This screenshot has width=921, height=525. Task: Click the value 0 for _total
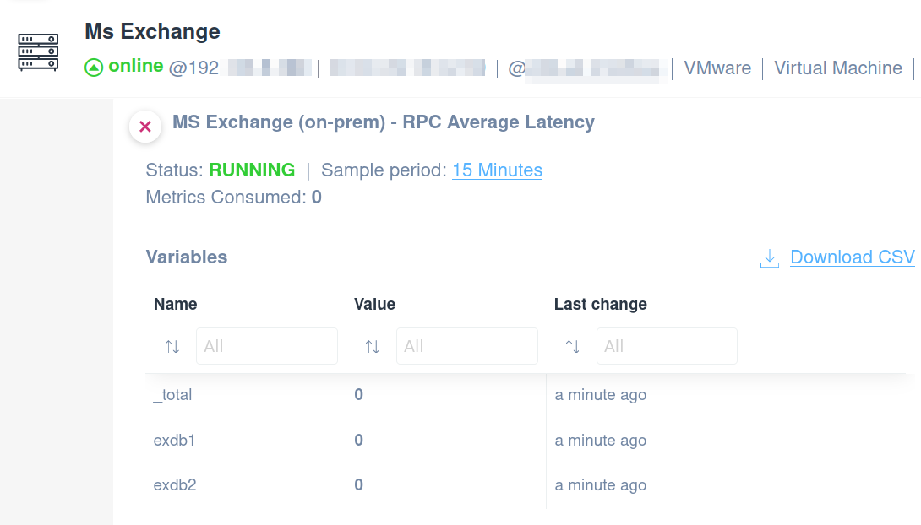359,394
